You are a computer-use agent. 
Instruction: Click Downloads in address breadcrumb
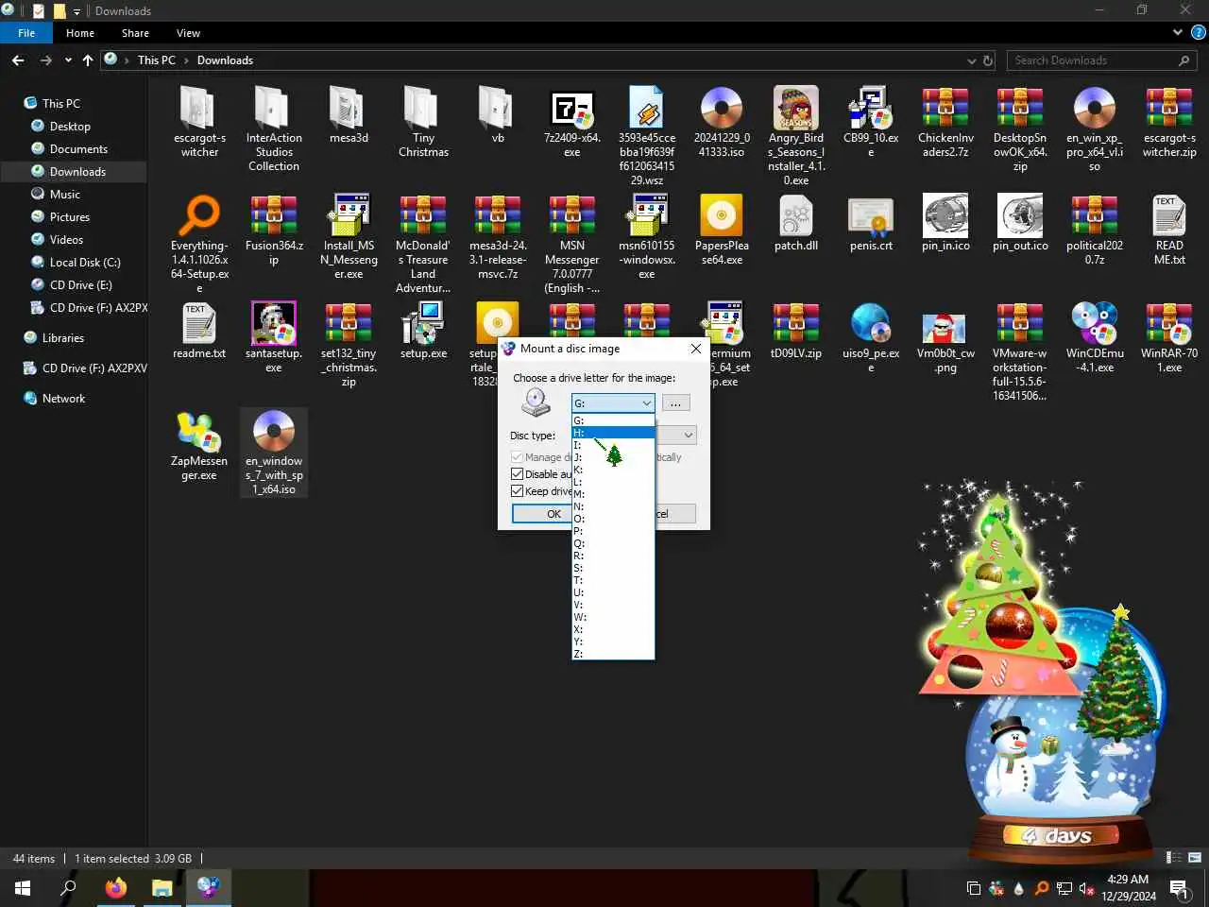click(x=225, y=60)
